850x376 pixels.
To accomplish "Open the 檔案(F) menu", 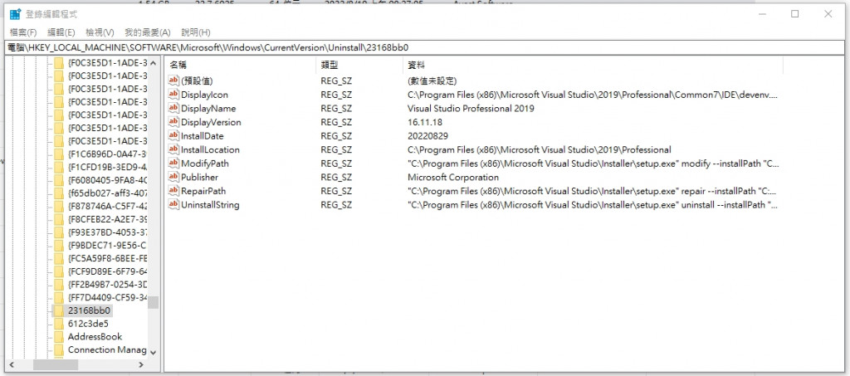I will point(23,32).
